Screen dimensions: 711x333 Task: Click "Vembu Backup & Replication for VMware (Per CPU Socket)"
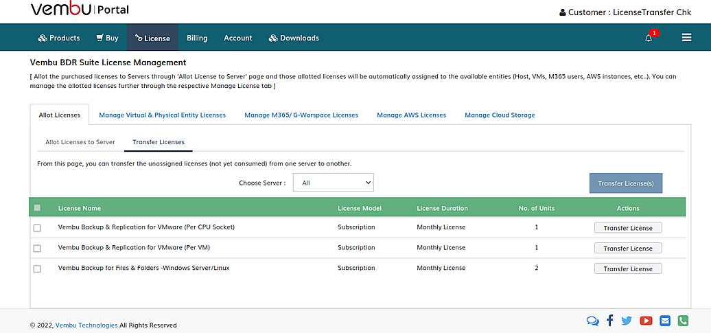(x=146, y=227)
